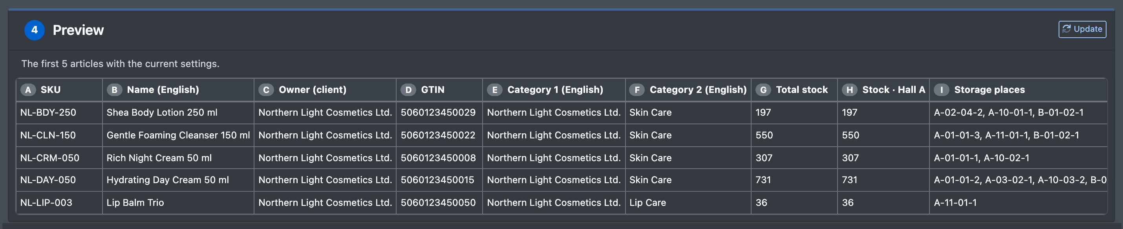Click the GTIN column header
This screenshot has height=229, width=1123.
point(439,90)
